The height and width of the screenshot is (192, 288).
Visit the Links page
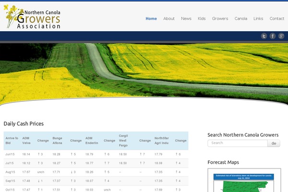[x=258, y=19]
